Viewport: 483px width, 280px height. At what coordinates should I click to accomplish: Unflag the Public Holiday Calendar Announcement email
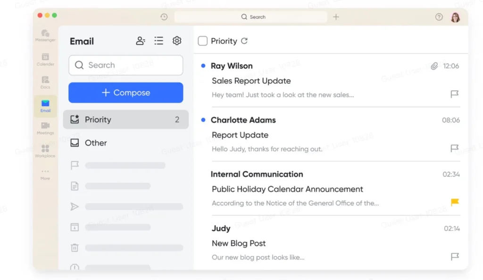point(455,202)
